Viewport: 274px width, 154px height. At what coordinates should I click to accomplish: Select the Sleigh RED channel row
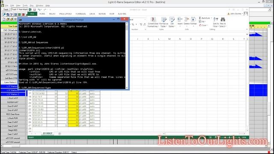[13, 130]
